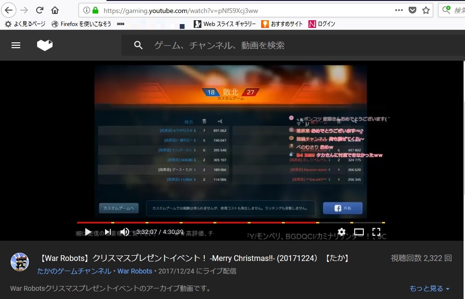Show site information via the info icon
The height and width of the screenshot is (299, 465).
coord(86,11)
